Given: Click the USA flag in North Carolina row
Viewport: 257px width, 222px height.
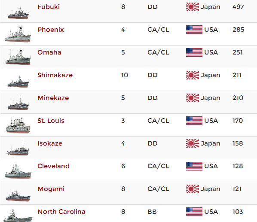Looking at the screenshot, I should [x=194, y=212].
